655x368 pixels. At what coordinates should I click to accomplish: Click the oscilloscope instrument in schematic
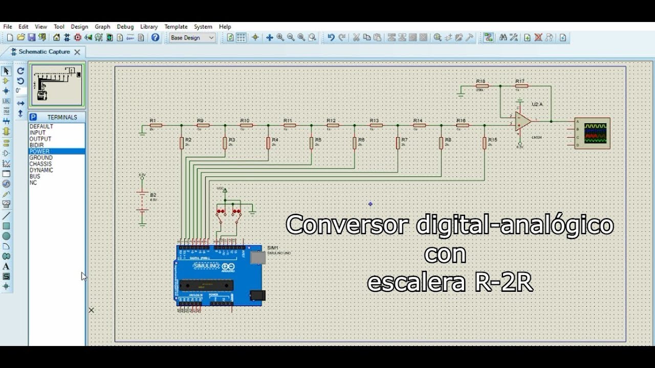coord(592,133)
